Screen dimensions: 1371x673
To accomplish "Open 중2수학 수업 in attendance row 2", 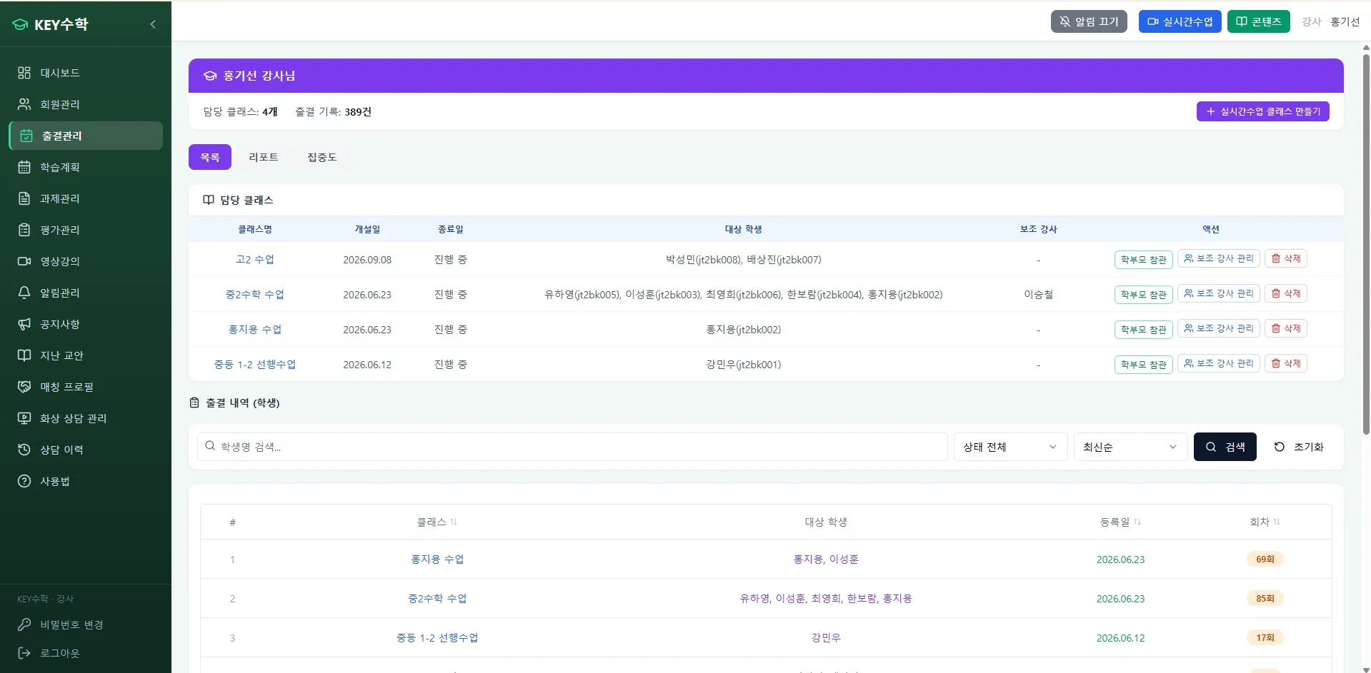I will click(x=437, y=599).
